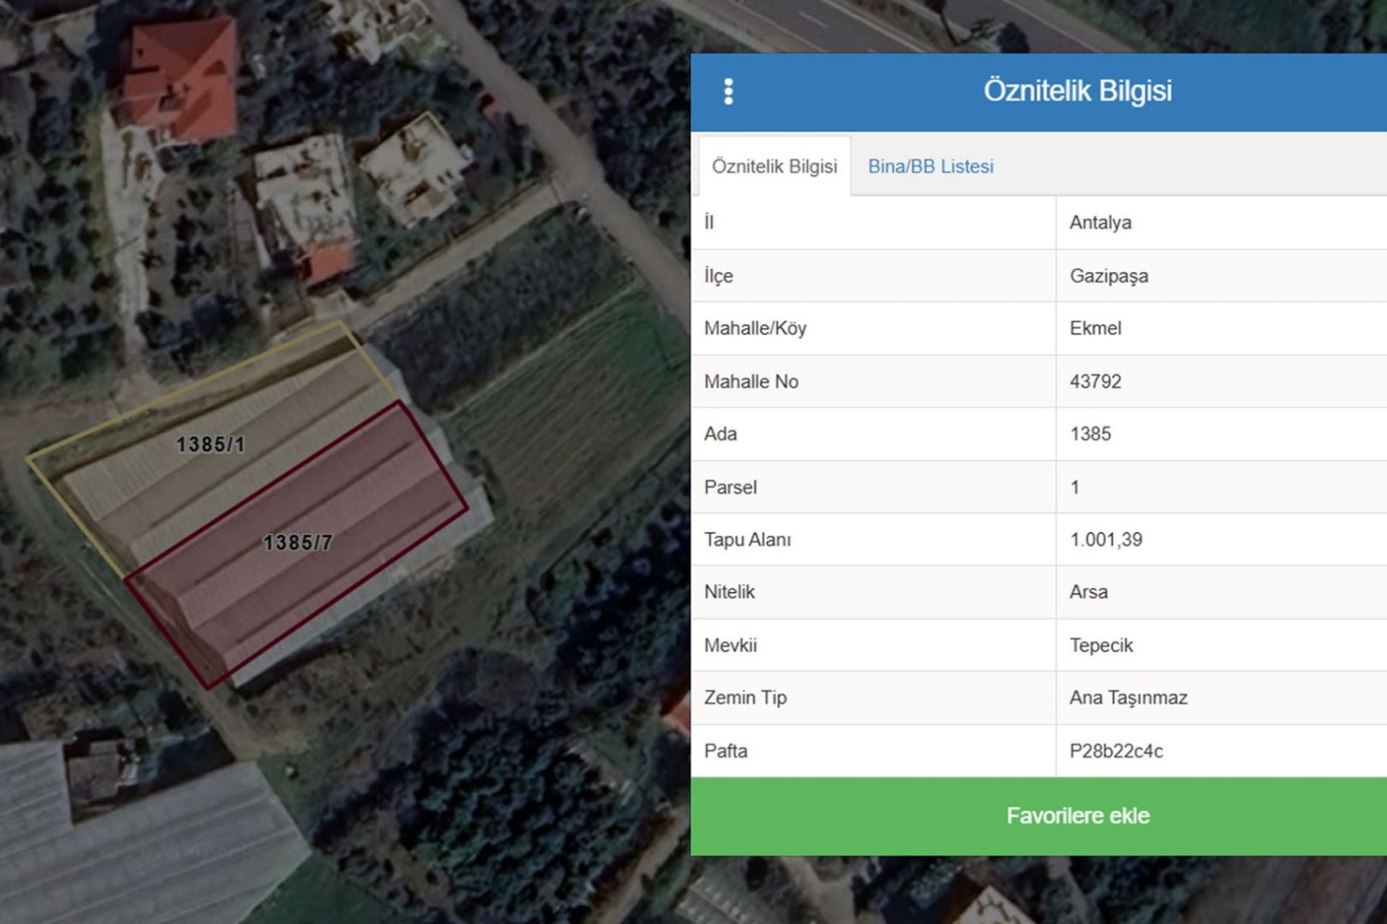
Task: Open the three-dot menu in panel header
Action: pos(728,91)
